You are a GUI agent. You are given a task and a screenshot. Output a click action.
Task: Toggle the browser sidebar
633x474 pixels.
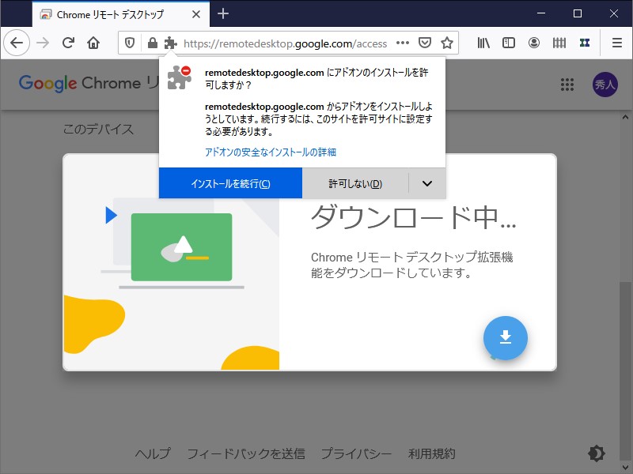[x=508, y=43]
